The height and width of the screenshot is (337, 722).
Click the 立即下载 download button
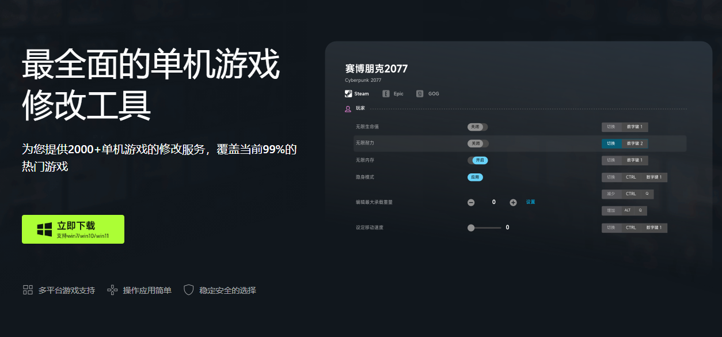tap(73, 229)
